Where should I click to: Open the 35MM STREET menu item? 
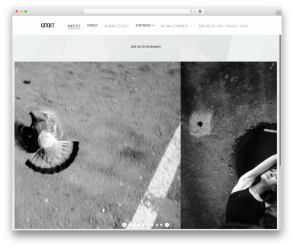[116, 26]
